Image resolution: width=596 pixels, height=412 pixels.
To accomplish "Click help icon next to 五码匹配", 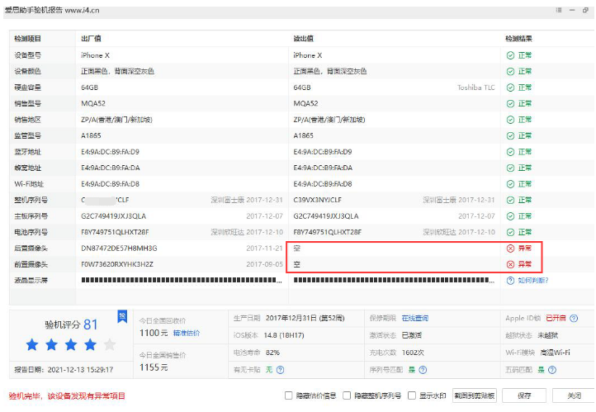I will 553,370.
